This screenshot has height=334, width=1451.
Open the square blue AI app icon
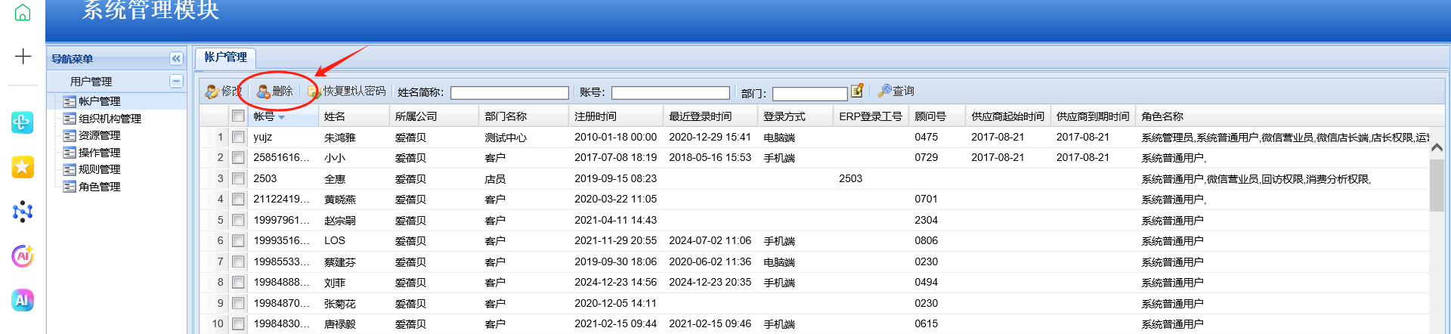(x=23, y=300)
